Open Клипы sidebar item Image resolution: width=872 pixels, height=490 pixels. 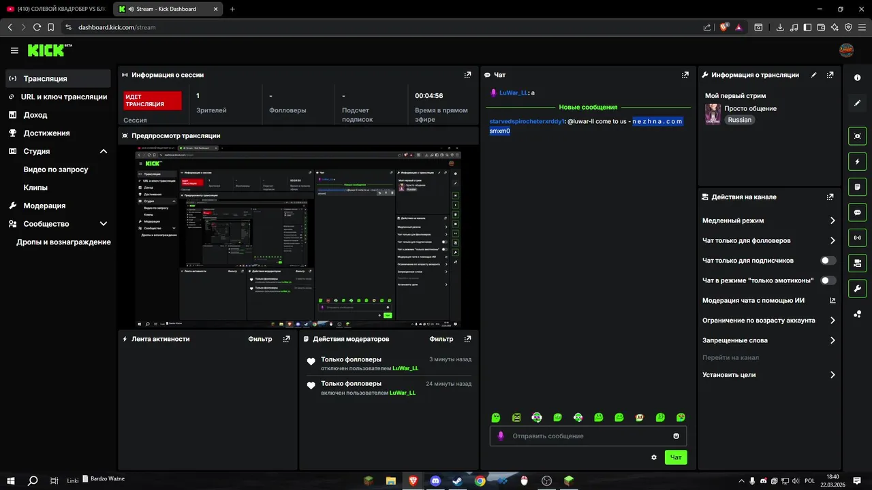35,187
